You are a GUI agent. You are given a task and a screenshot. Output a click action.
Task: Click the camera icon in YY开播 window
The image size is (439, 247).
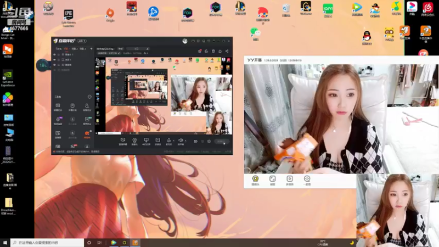pos(255,180)
